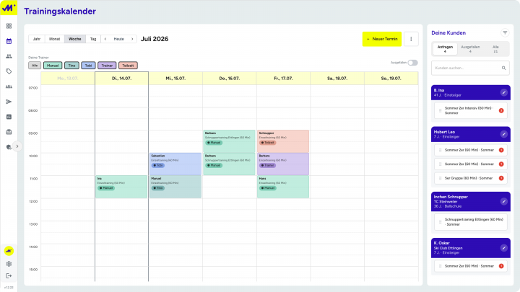
Task: Open the three-dot calendar options menu
Action: point(411,39)
